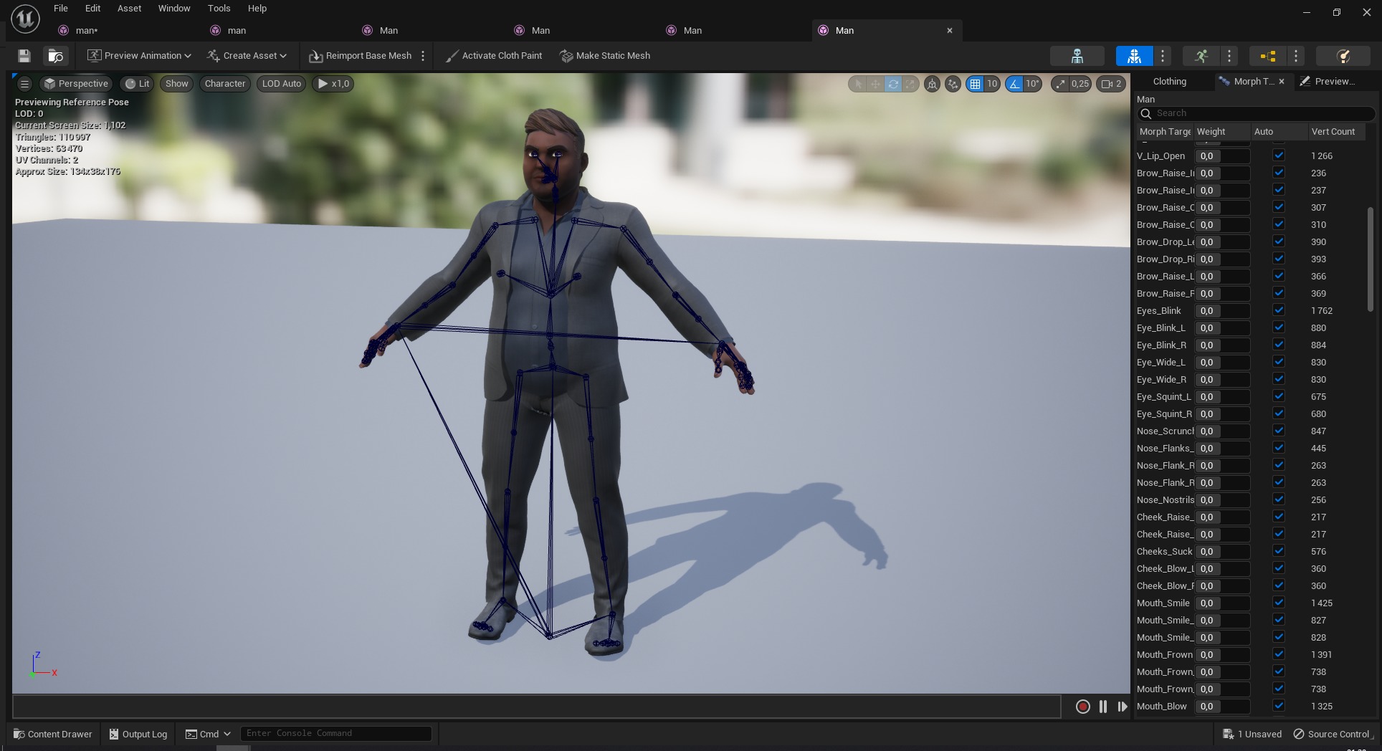Viewport: 1382px width, 751px height.
Task: Click the Browse to asset icon
Action: [x=55, y=56]
